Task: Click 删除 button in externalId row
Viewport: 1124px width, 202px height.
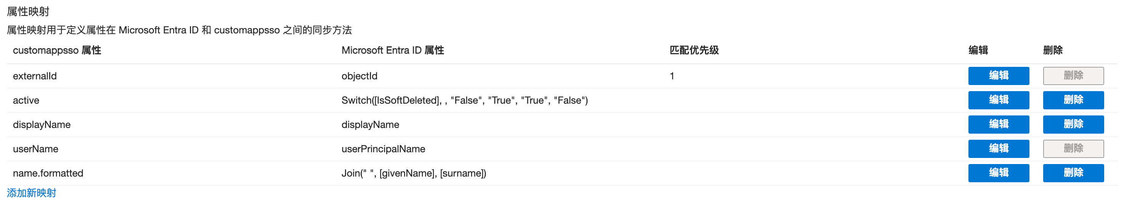Action: pos(1073,76)
